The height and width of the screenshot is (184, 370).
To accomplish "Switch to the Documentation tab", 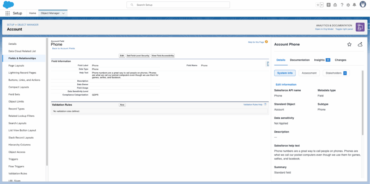I will [300, 60].
